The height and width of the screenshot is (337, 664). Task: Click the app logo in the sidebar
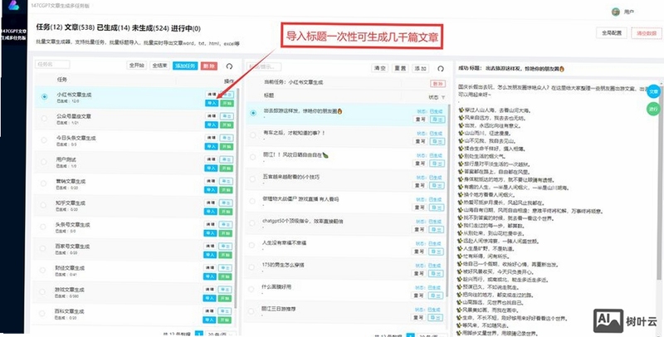tap(14, 5)
